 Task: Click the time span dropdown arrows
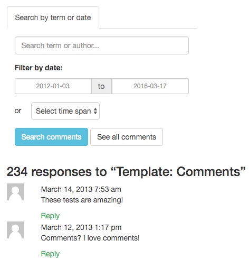95,111
